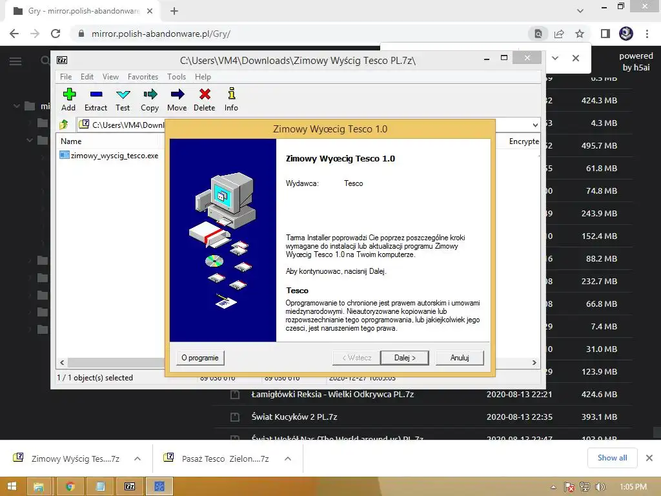Image resolution: width=661 pixels, height=496 pixels.
Task: Collapse the top tree folder in sidebar
Action: point(16,106)
